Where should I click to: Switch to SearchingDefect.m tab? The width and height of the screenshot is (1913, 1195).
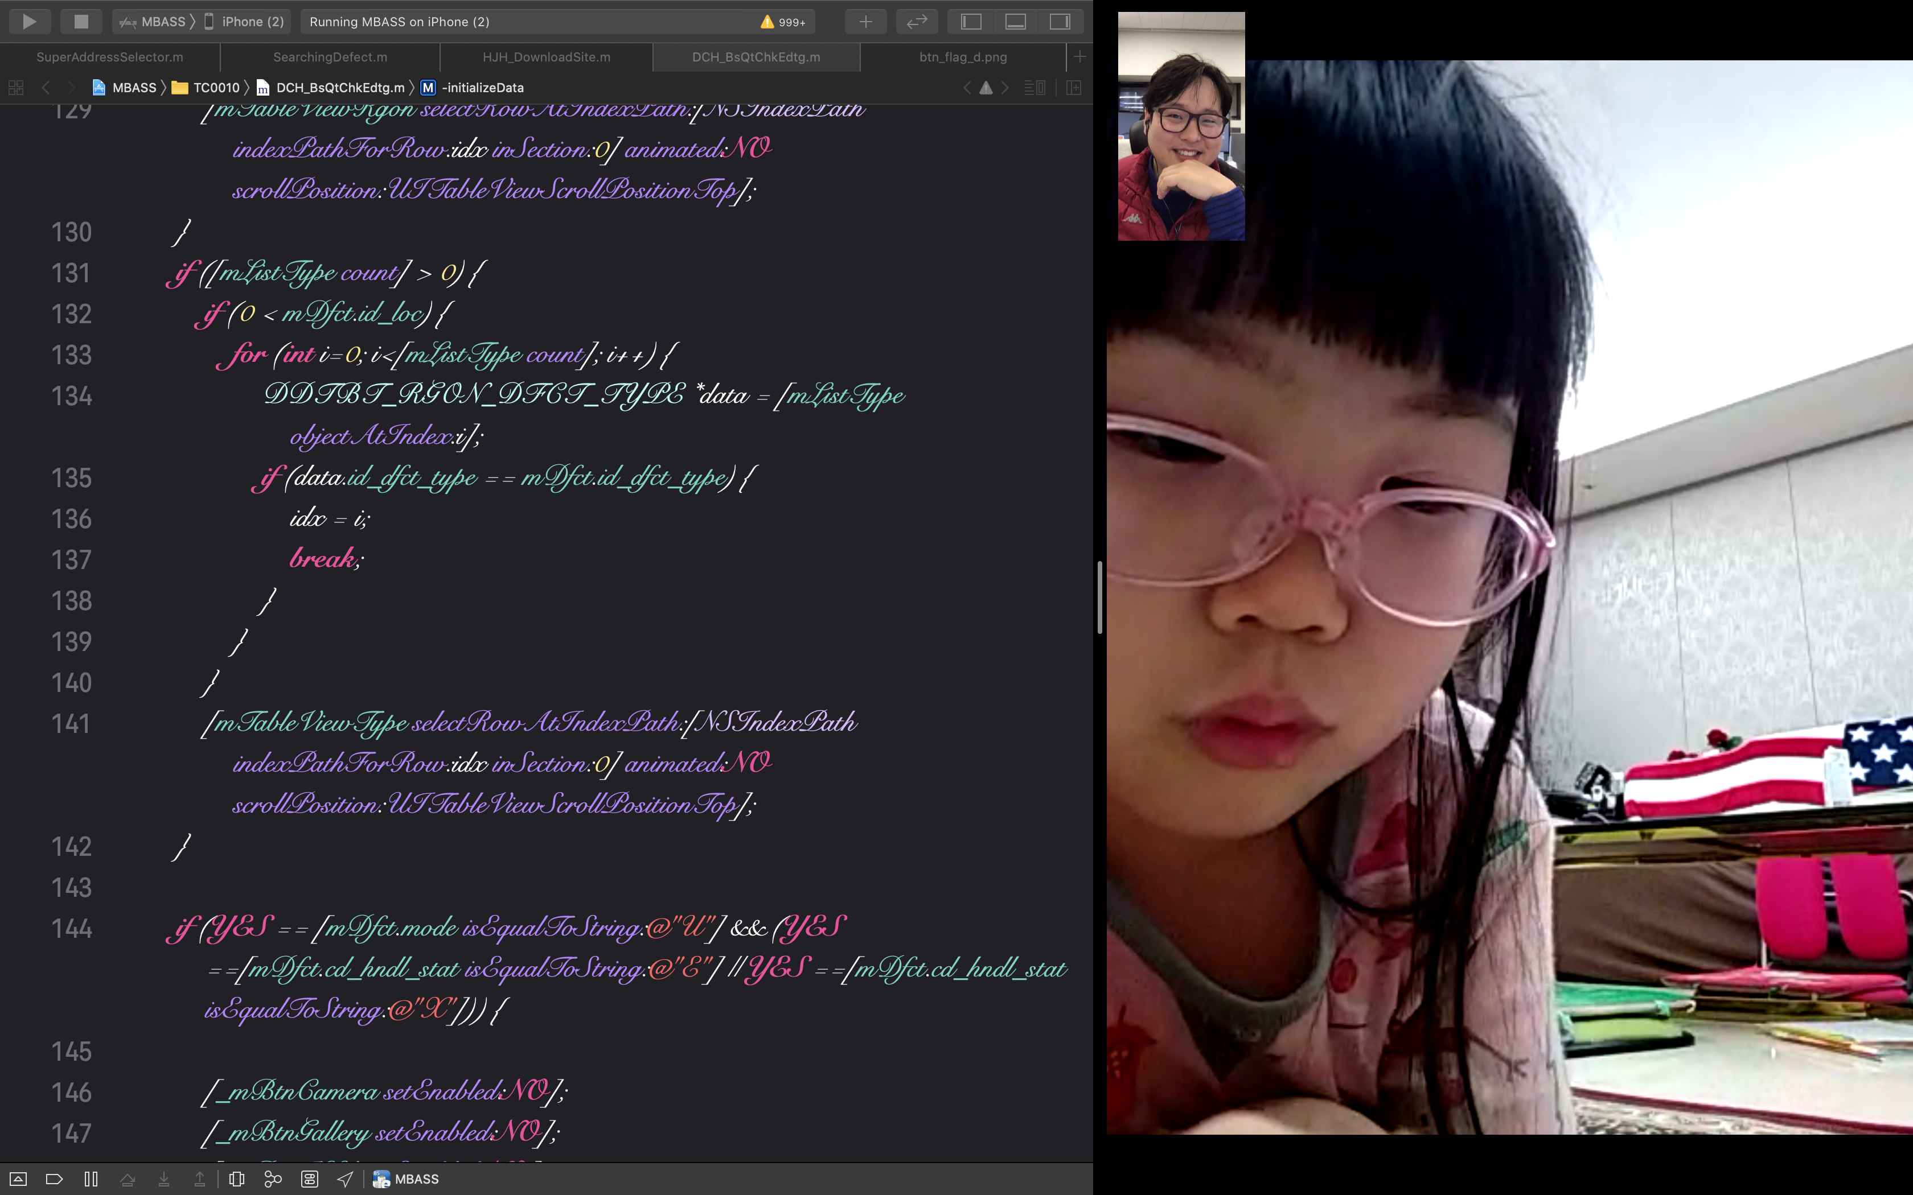tap(330, 57)
